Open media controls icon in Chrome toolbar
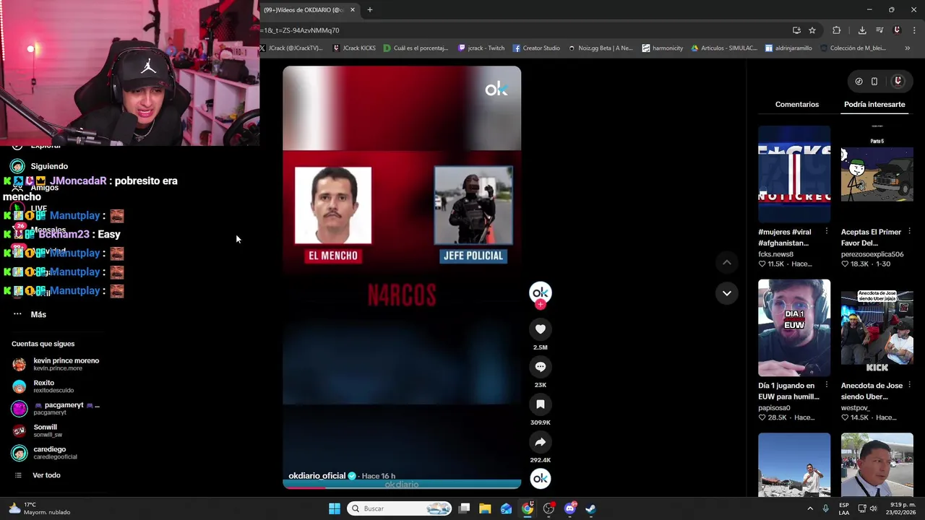This screenshot has width=925, height=520. coord(879,30)
